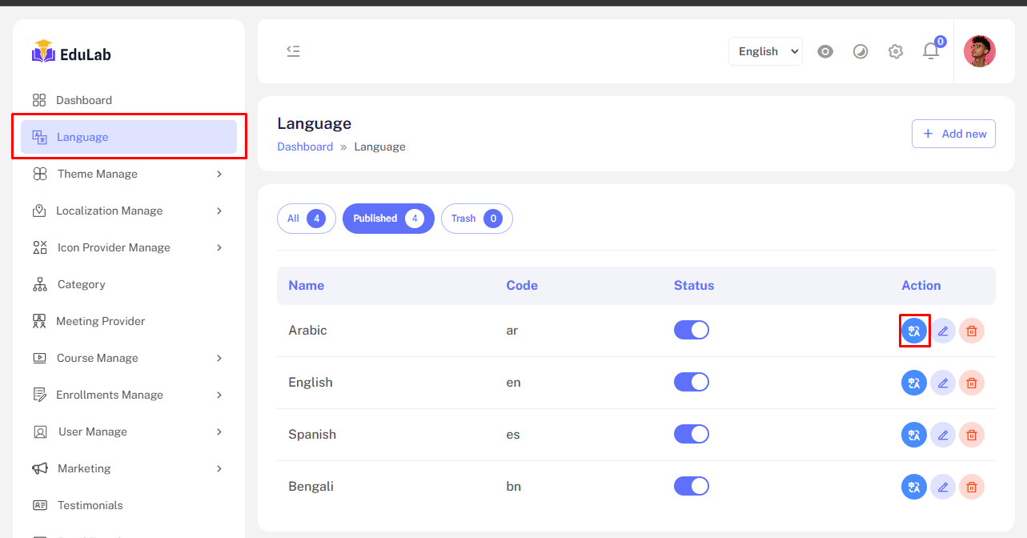Image resolution: width=1027 pixels, height=538 pixels.
Task: Follow the Dashboard breadcrumb link
Action: [x=305, y=147]
